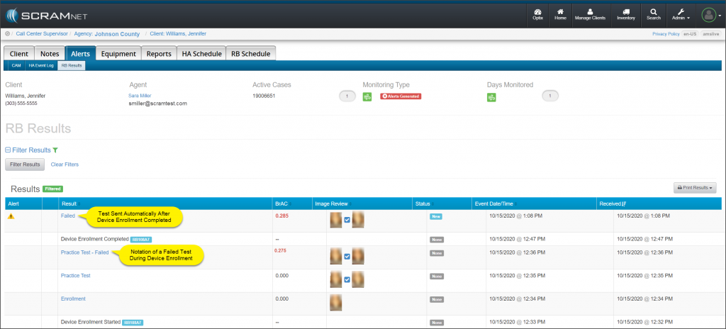
Task: Toggle image checkbox in Practice Test - Failed row
Action: tap(346, 257)
